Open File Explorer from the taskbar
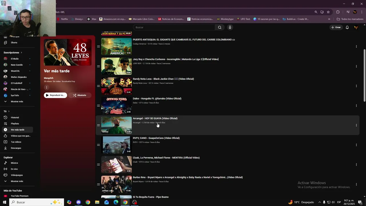 97,202
